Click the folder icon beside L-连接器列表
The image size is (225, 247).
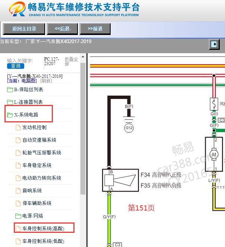pos(10,102)
